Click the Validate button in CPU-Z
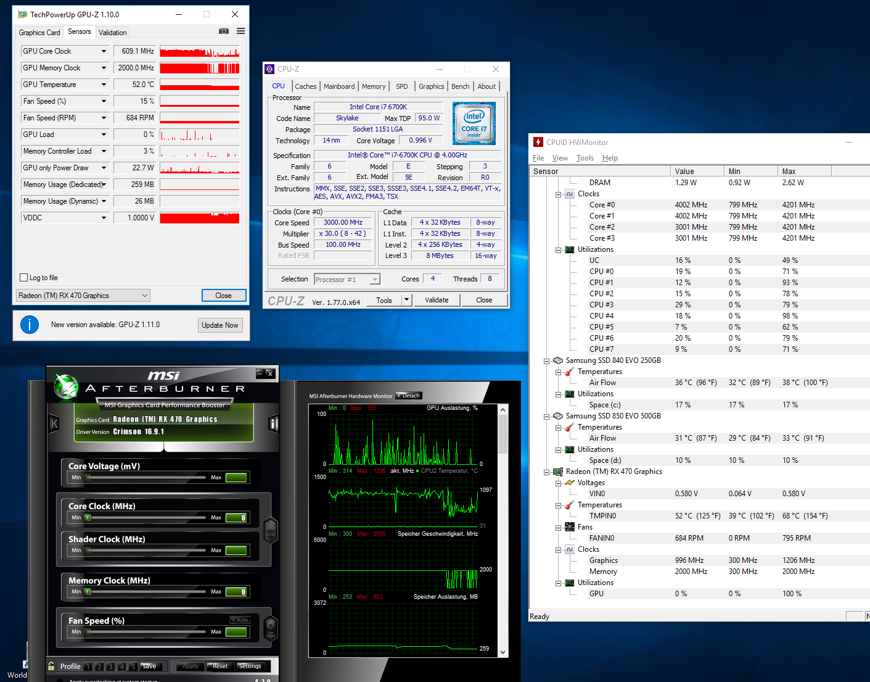 (437, 300)
